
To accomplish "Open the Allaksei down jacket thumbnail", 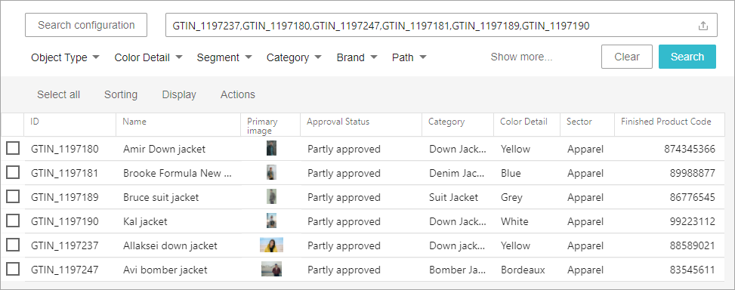I will pos(271,245).
